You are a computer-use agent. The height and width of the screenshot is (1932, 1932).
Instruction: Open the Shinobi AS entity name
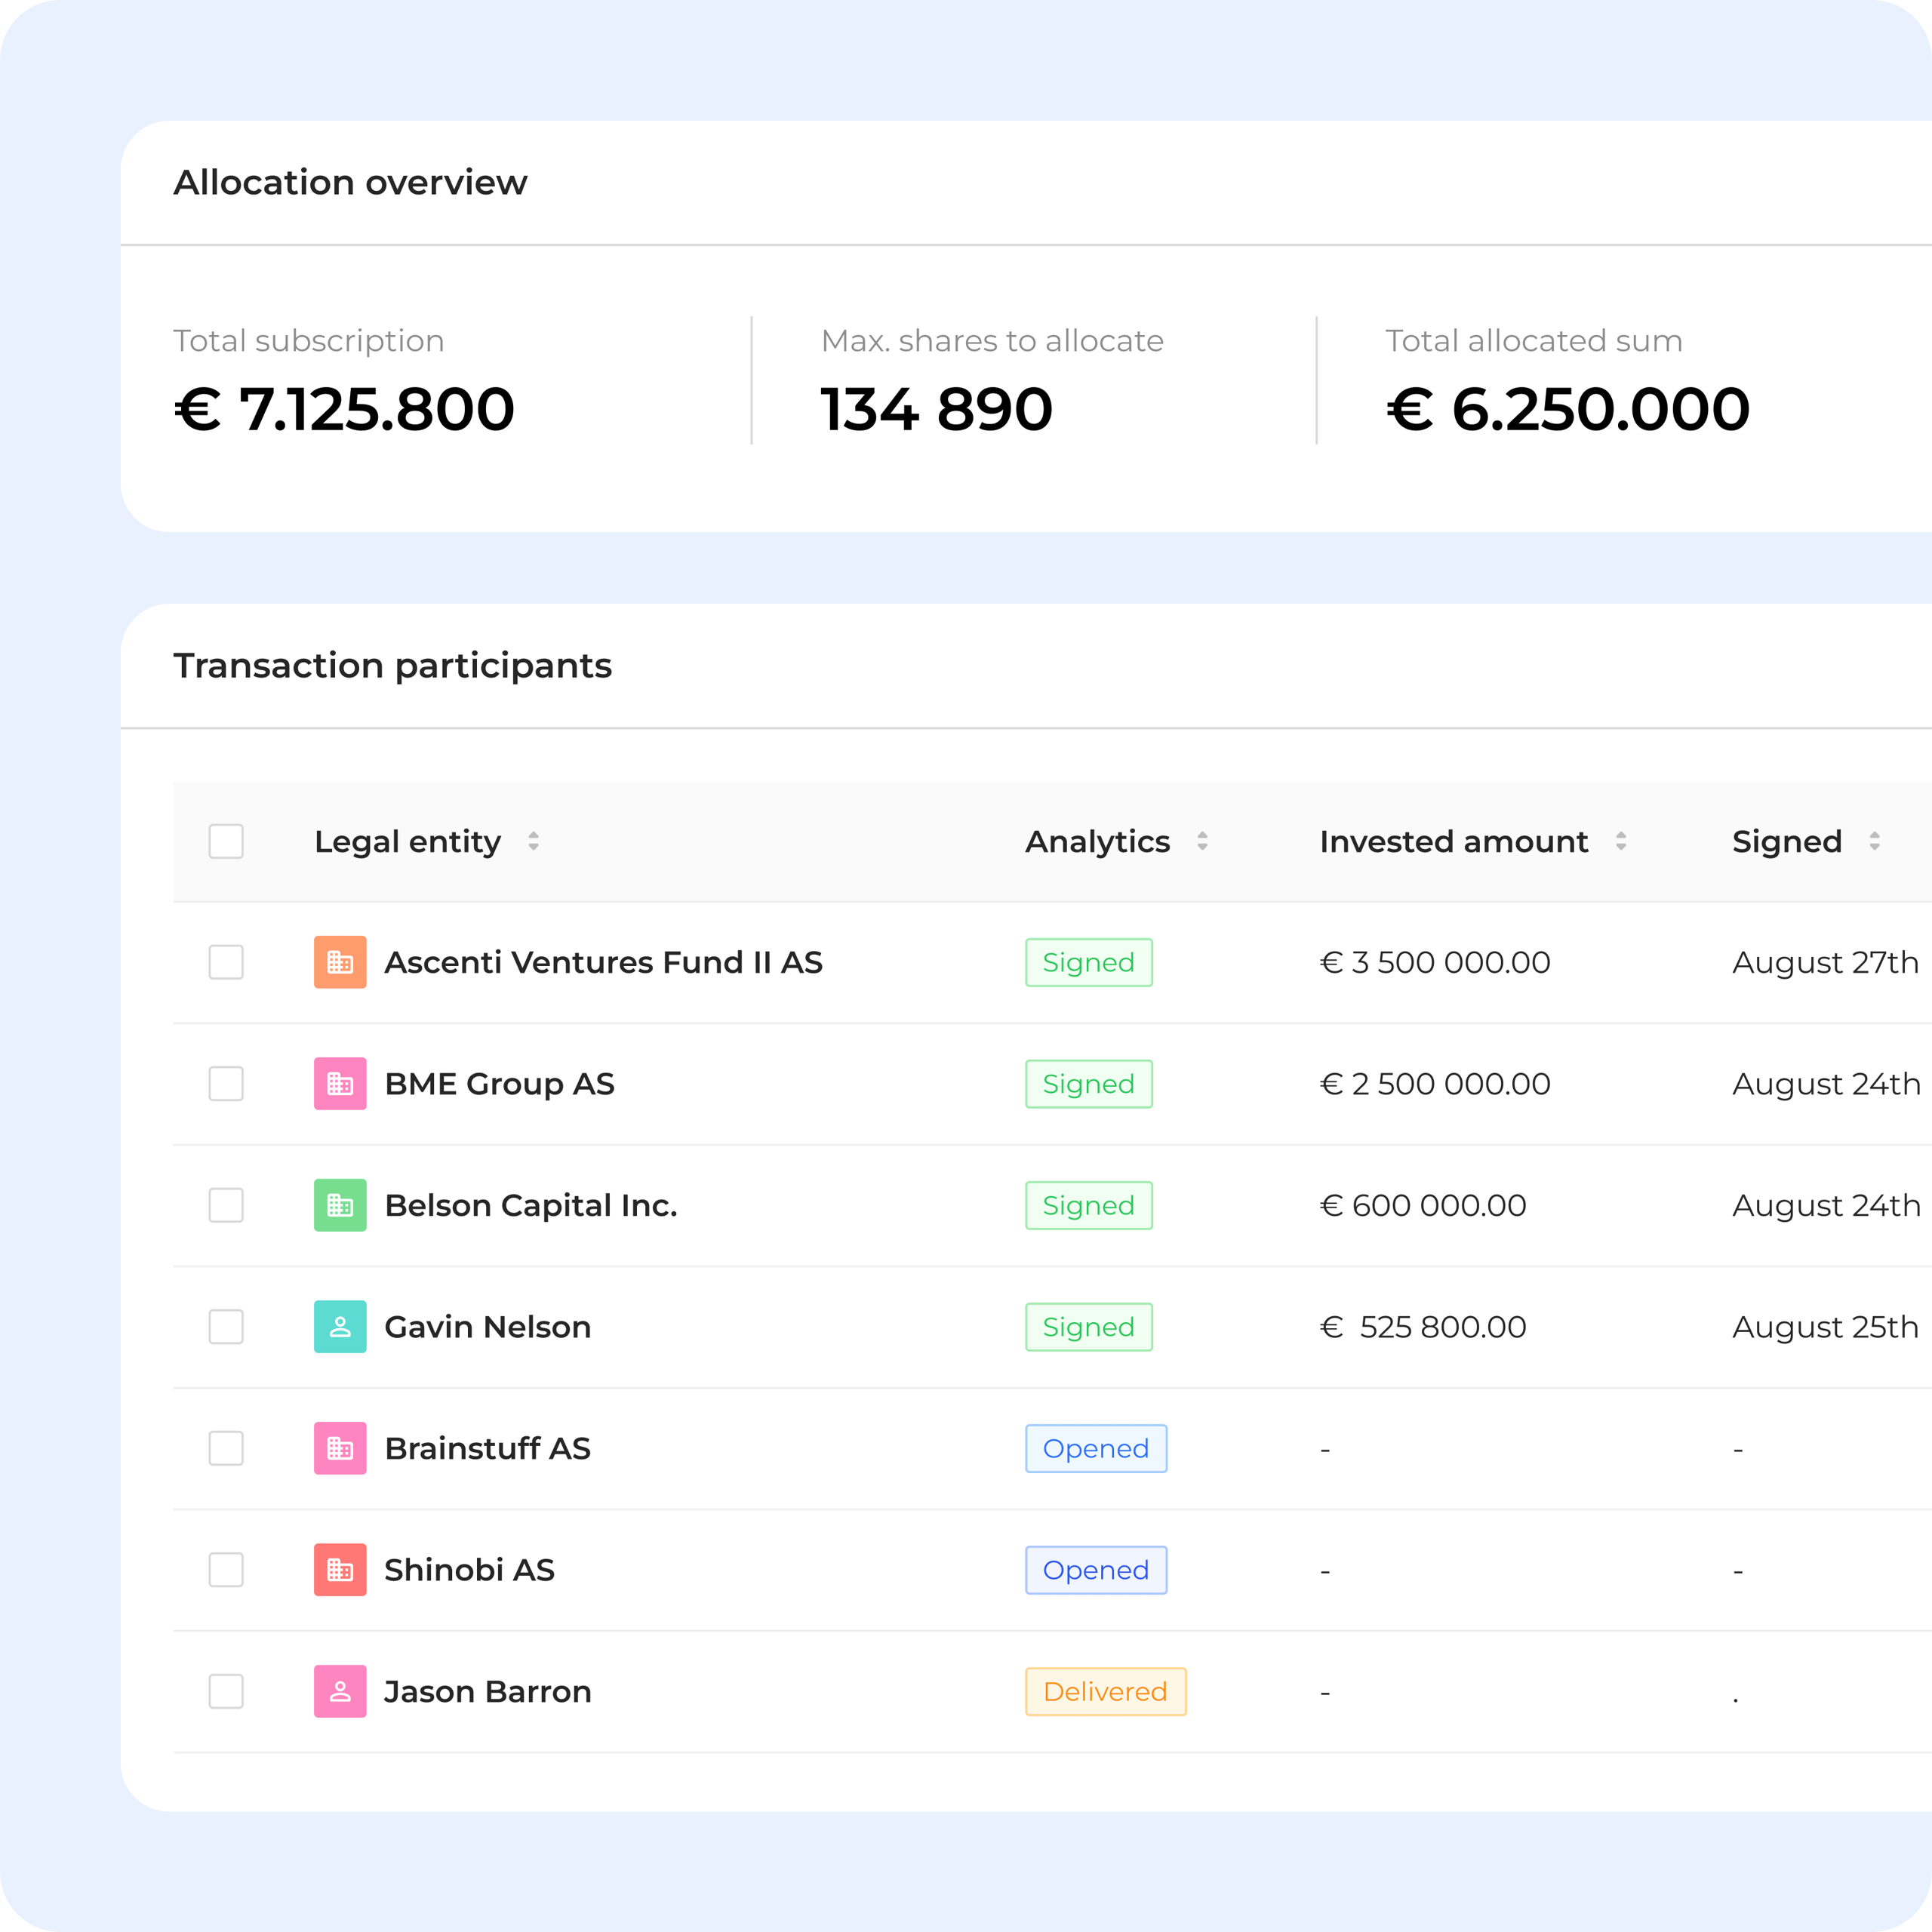[x=469, y=1570]
